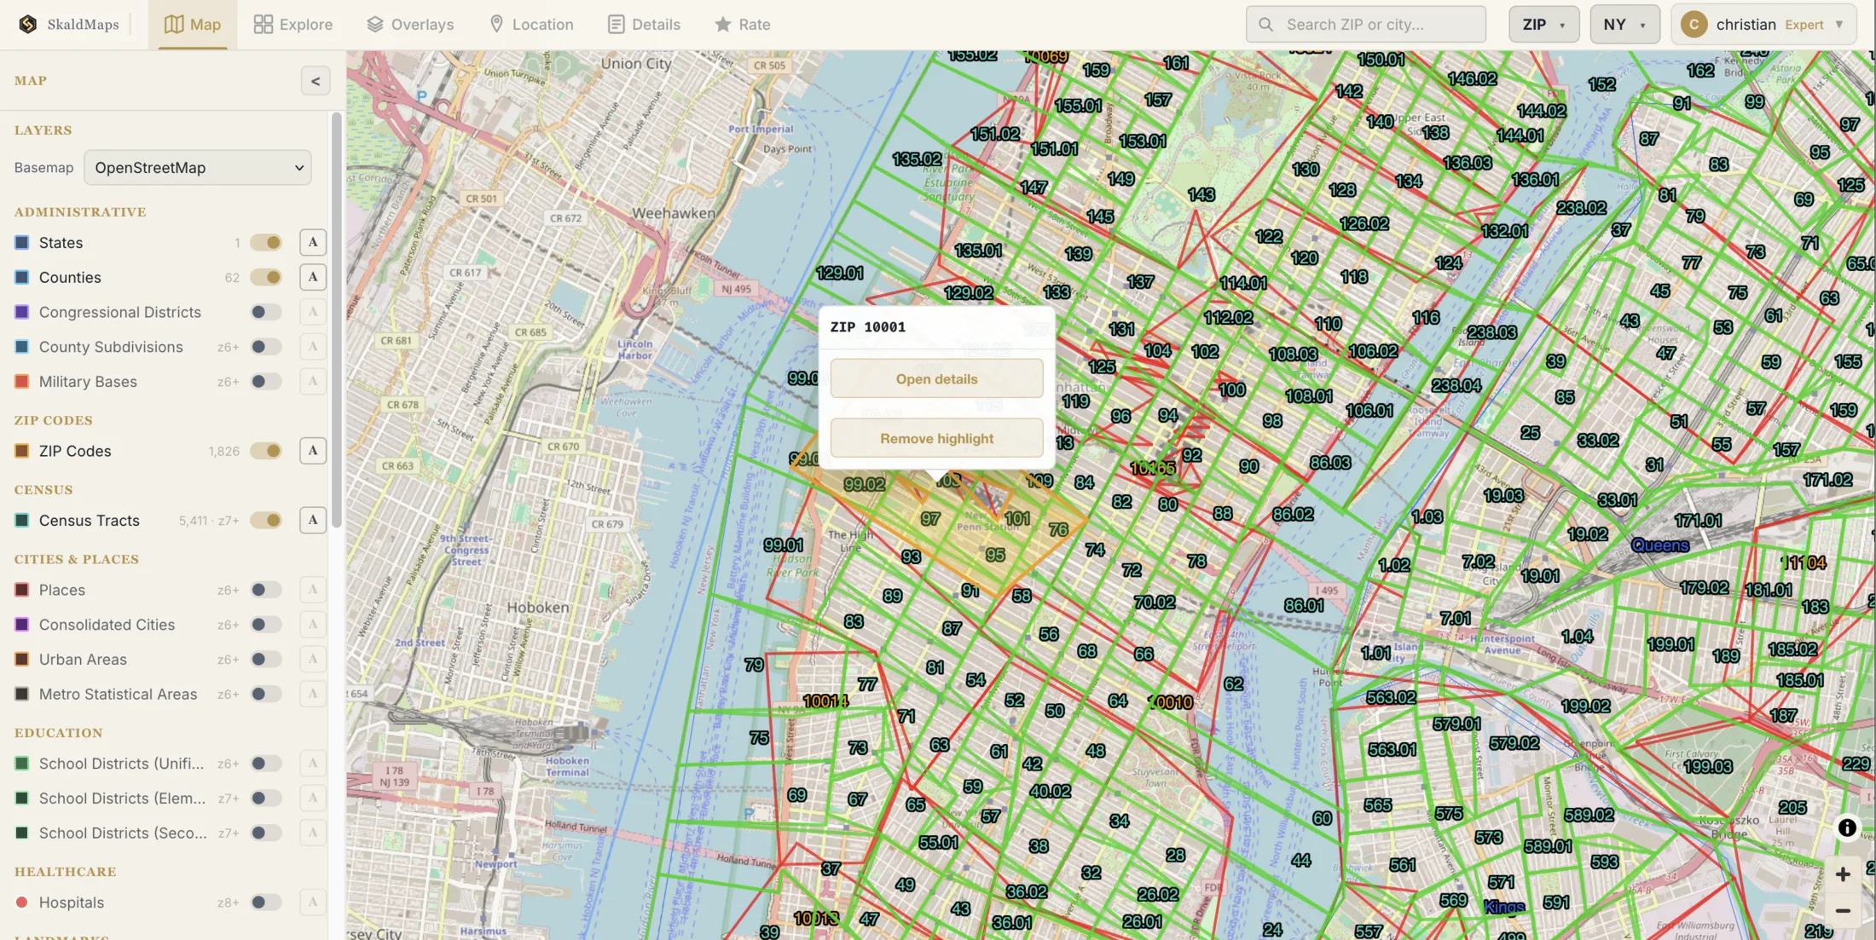Screen dimensions: 1876x940
Task: Toggle labels for Hospitals layer
Action: tap(313, 902)
